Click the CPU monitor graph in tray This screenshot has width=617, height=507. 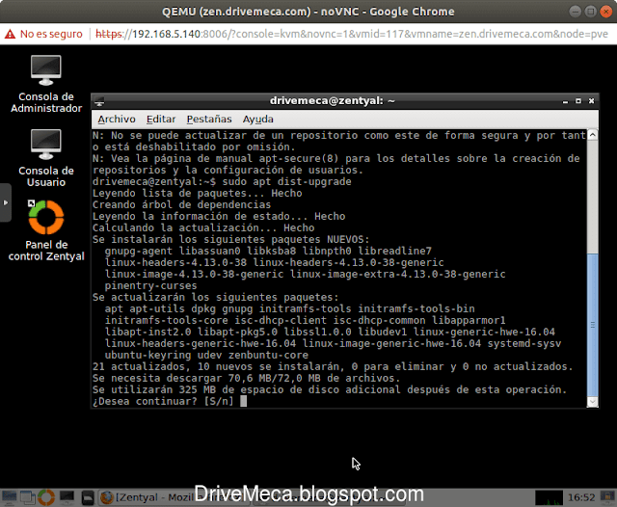coord(549,497)
